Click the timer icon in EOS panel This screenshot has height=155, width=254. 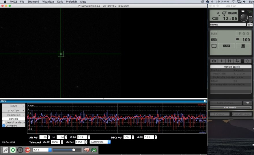click(x=248, y=61)
